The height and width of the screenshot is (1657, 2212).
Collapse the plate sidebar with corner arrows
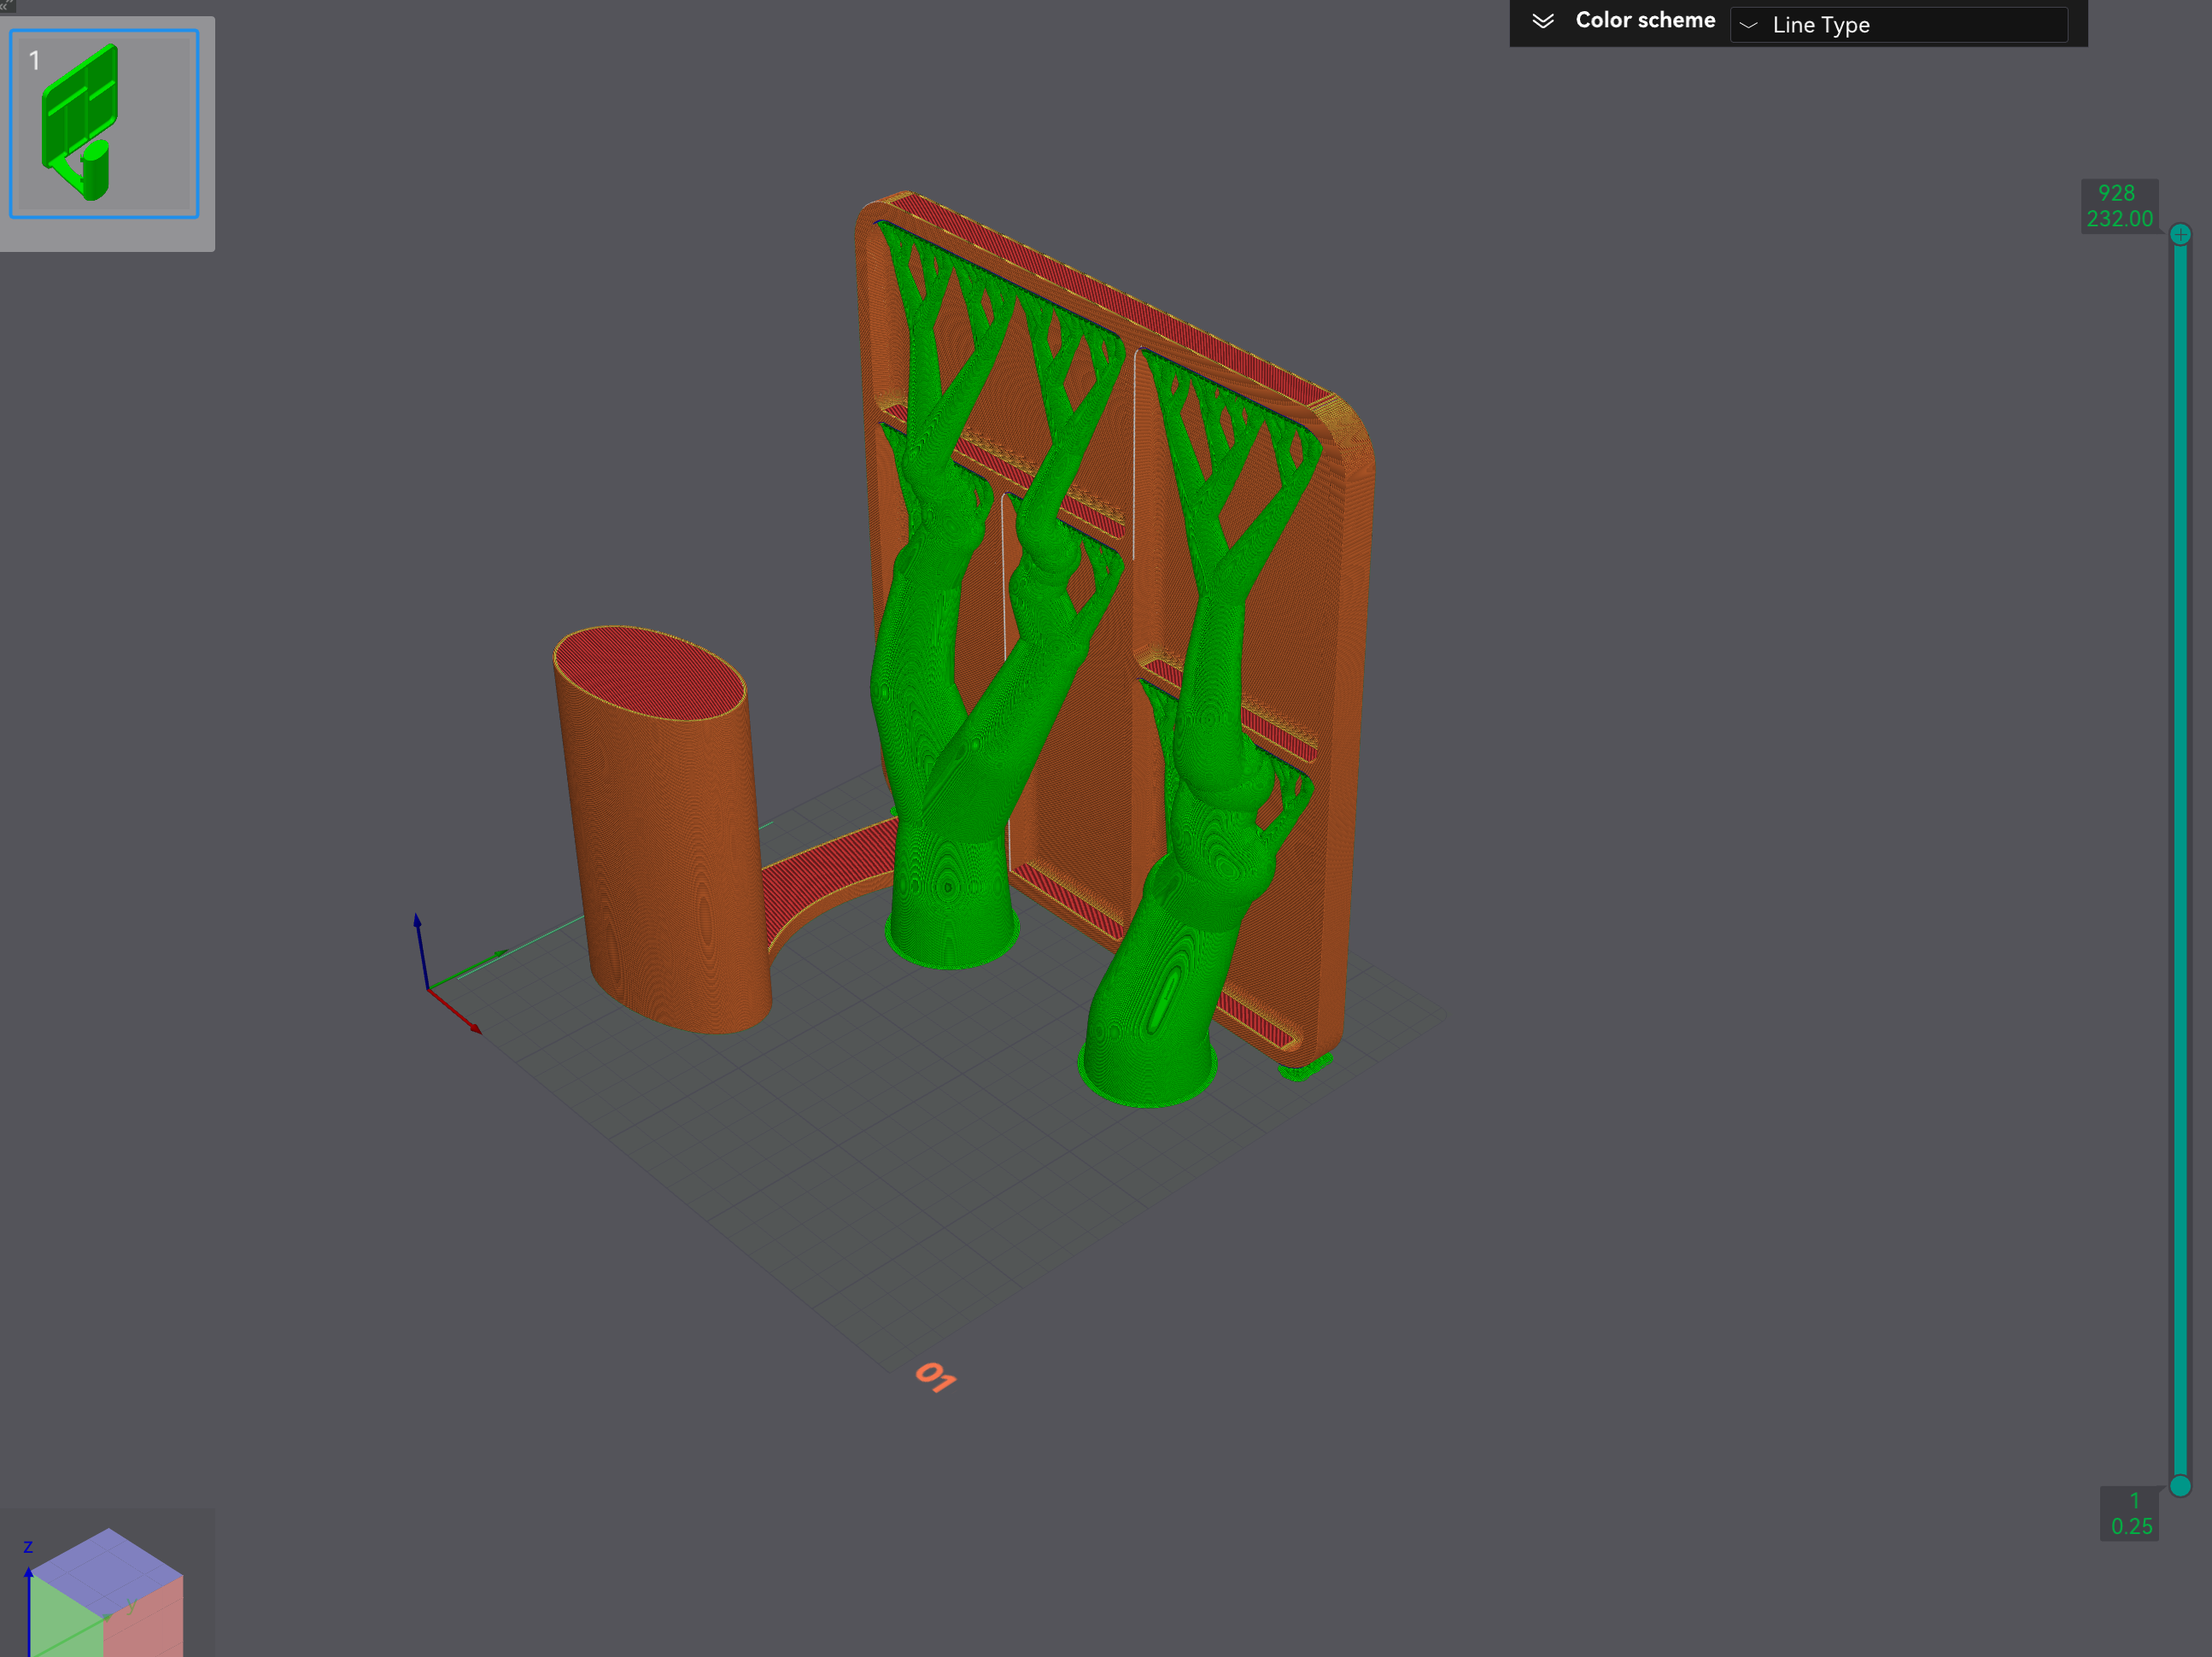[7, 5]
